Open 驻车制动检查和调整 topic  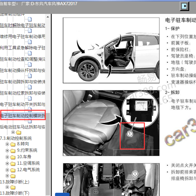click(x=23, y=59)
